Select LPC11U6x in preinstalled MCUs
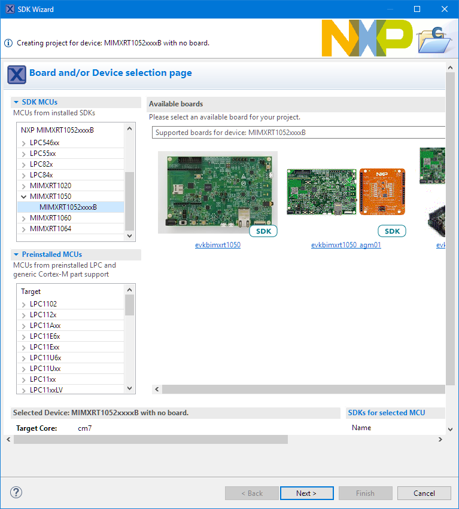Screen dimensions: 459x509 45,358
